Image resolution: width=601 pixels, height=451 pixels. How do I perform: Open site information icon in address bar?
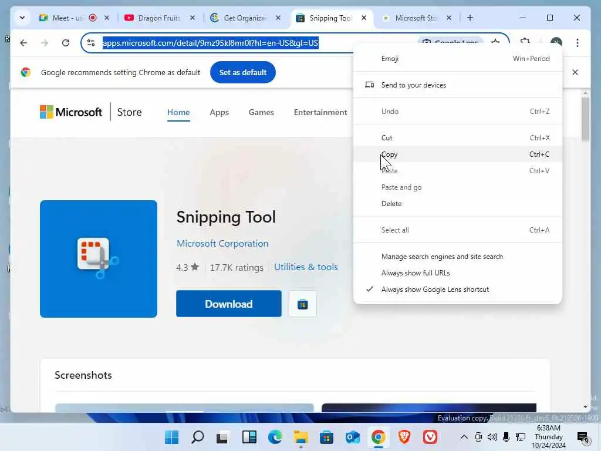click(91, 43)
